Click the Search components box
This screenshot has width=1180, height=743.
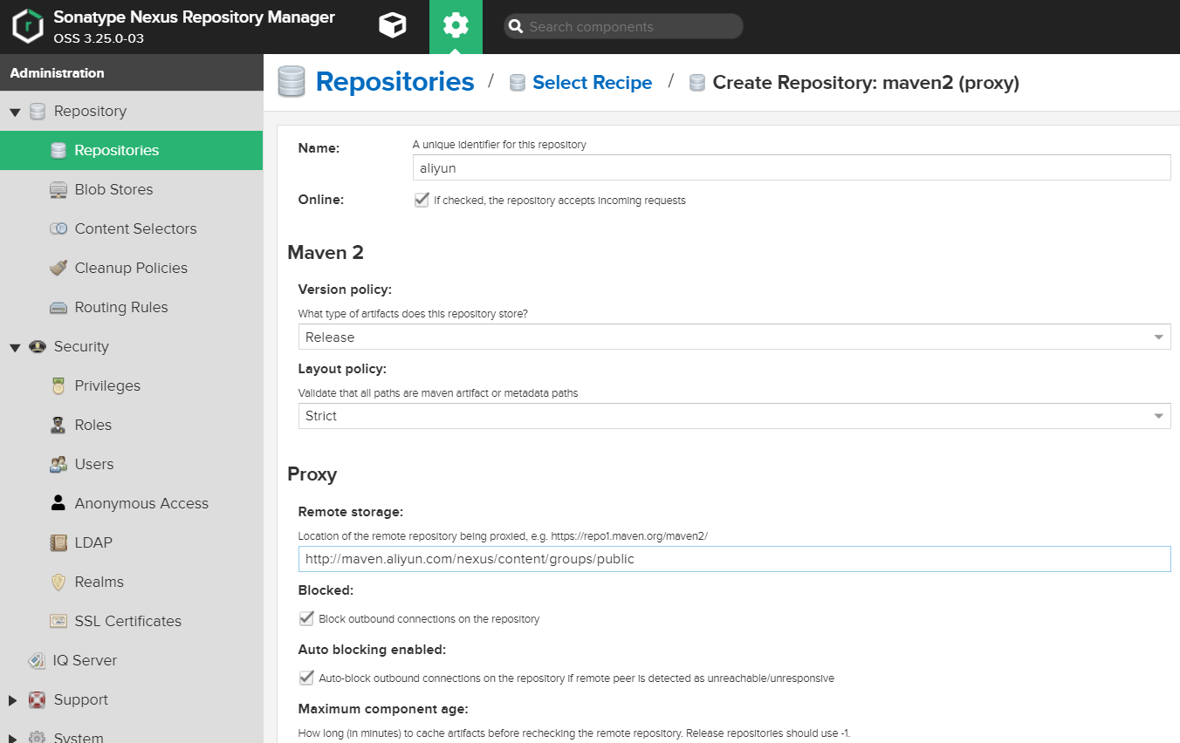point(623,27)
